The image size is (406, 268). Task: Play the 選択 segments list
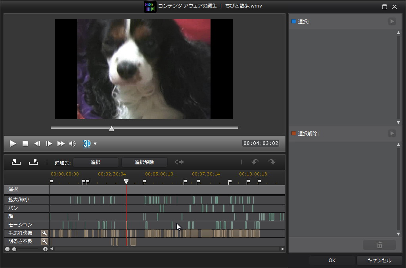(x=392, y=21)
